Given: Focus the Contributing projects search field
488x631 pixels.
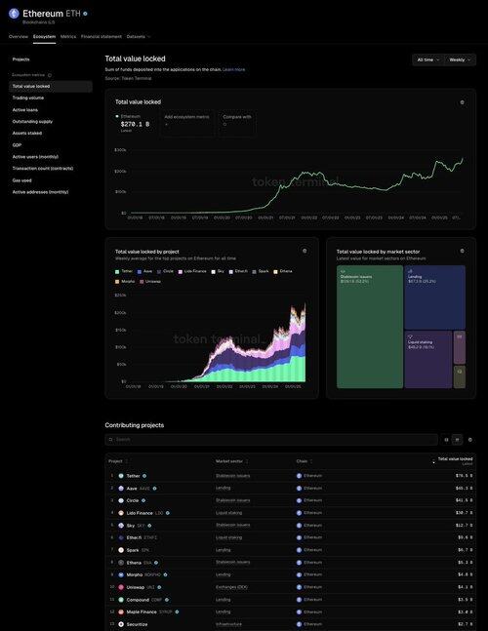Looking at the screenshot, I should pyautogui.click(x=271, y=440).
